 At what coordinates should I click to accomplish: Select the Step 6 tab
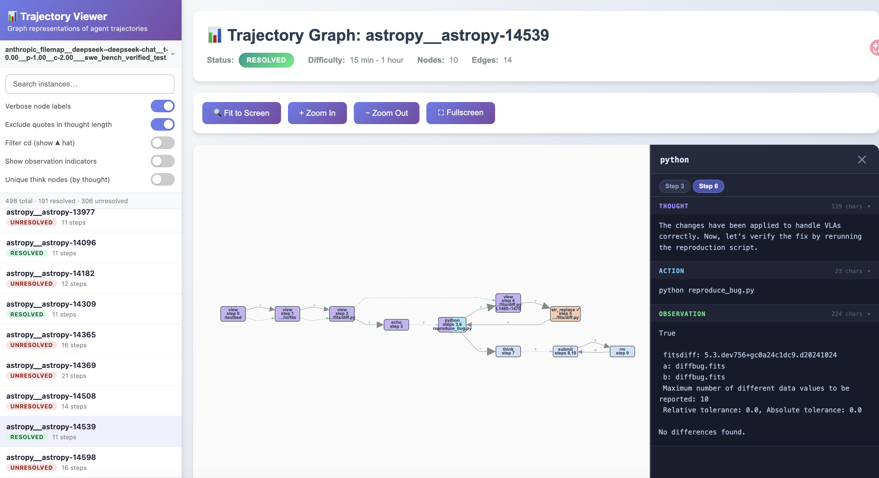pos(708,186)
